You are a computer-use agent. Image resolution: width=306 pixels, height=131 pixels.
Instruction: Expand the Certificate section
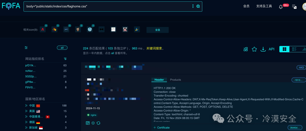pos(161,128)
